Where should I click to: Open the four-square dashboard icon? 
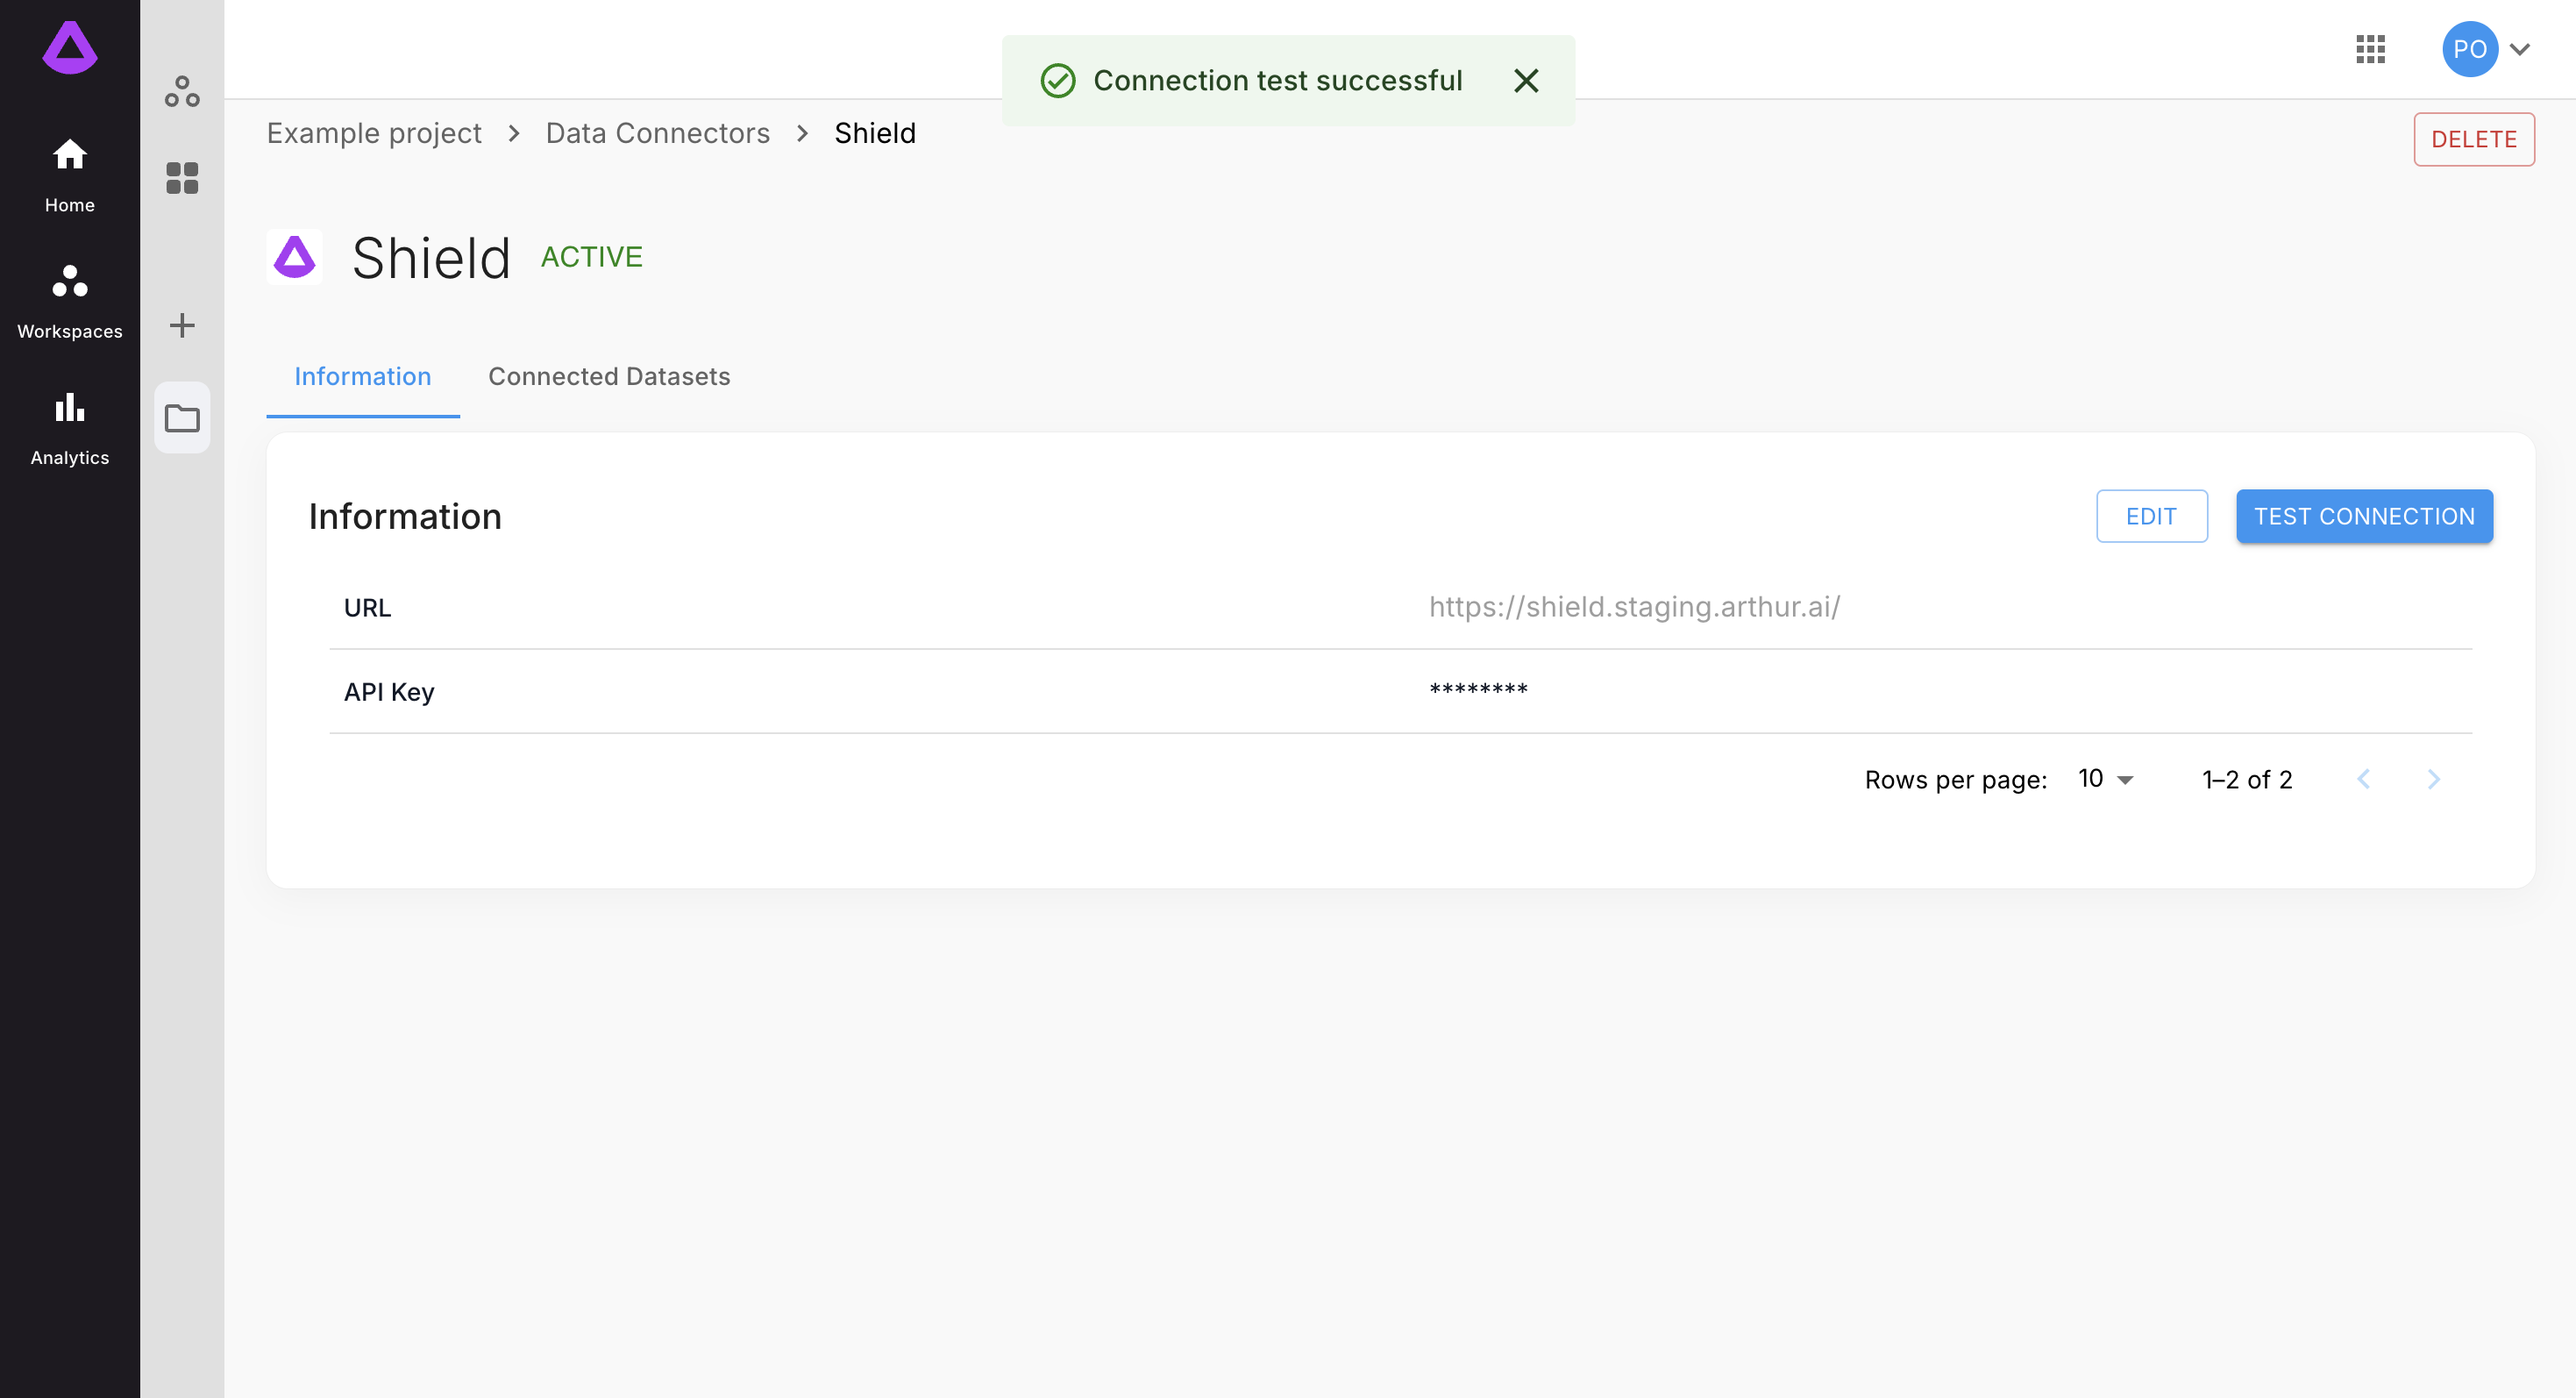coord(182,178)
